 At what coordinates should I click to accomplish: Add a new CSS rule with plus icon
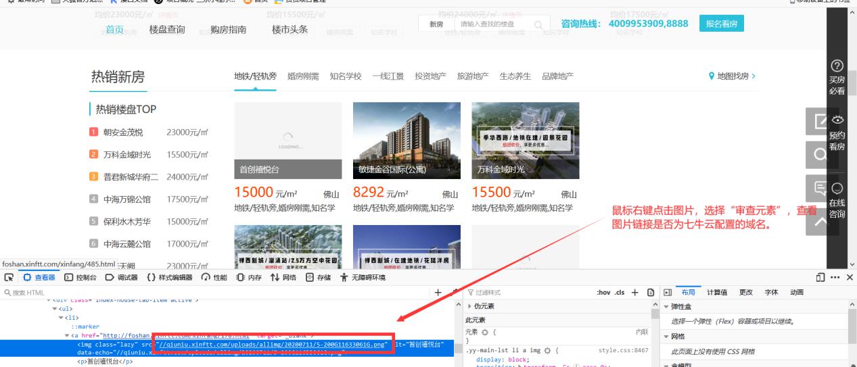[634, 292]
